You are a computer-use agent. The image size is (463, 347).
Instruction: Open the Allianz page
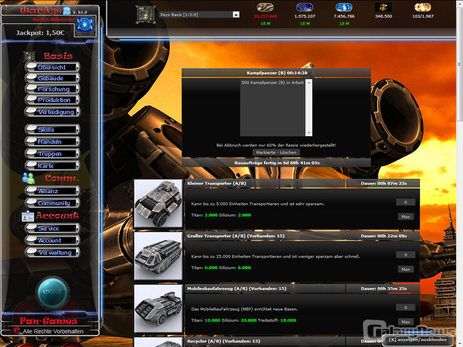53,191
